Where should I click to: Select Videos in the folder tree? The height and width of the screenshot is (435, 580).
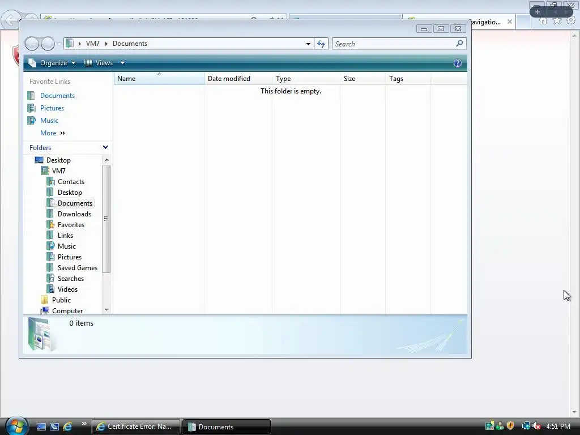(68, 289)
